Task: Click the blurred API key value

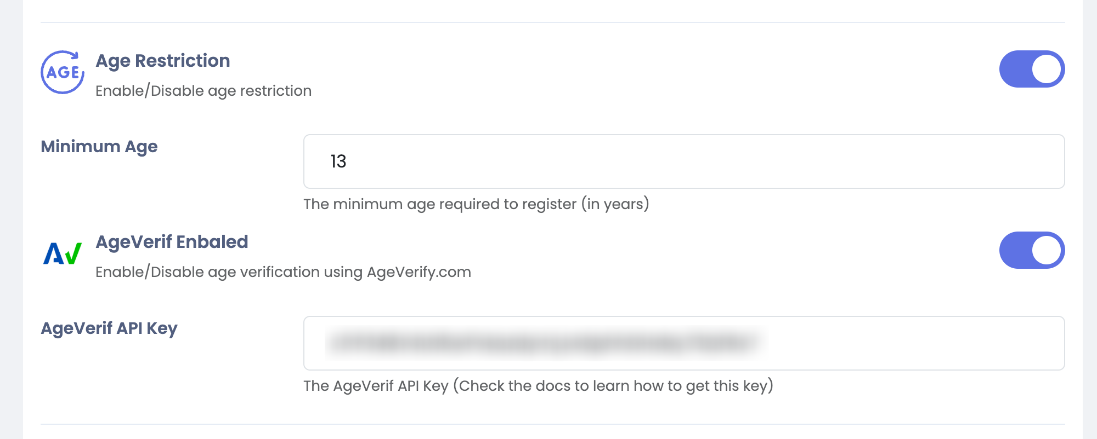Action: 545,343
